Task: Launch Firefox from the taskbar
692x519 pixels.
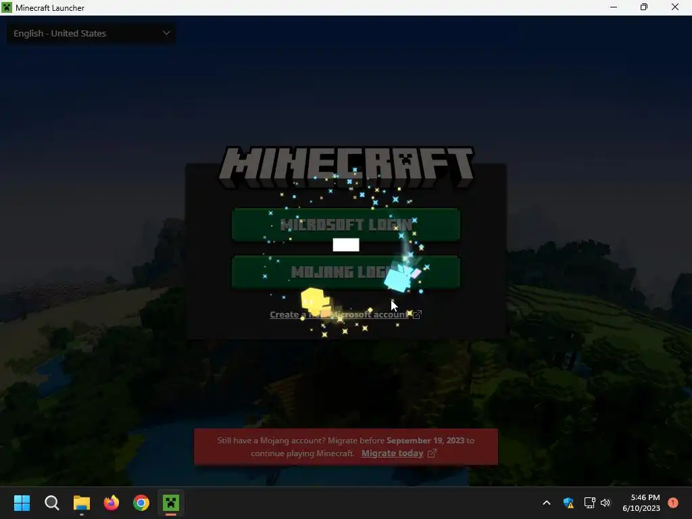Action: (112, 503)
